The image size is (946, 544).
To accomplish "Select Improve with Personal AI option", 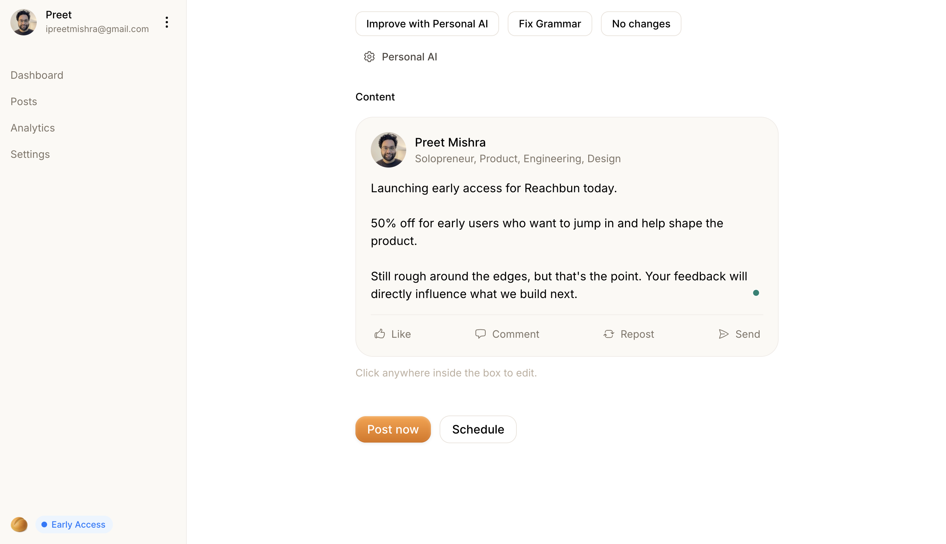I will point(427,24).
